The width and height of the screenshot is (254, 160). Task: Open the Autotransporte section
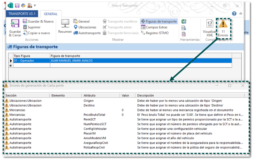pyautogui.click(x=87, y=33)
